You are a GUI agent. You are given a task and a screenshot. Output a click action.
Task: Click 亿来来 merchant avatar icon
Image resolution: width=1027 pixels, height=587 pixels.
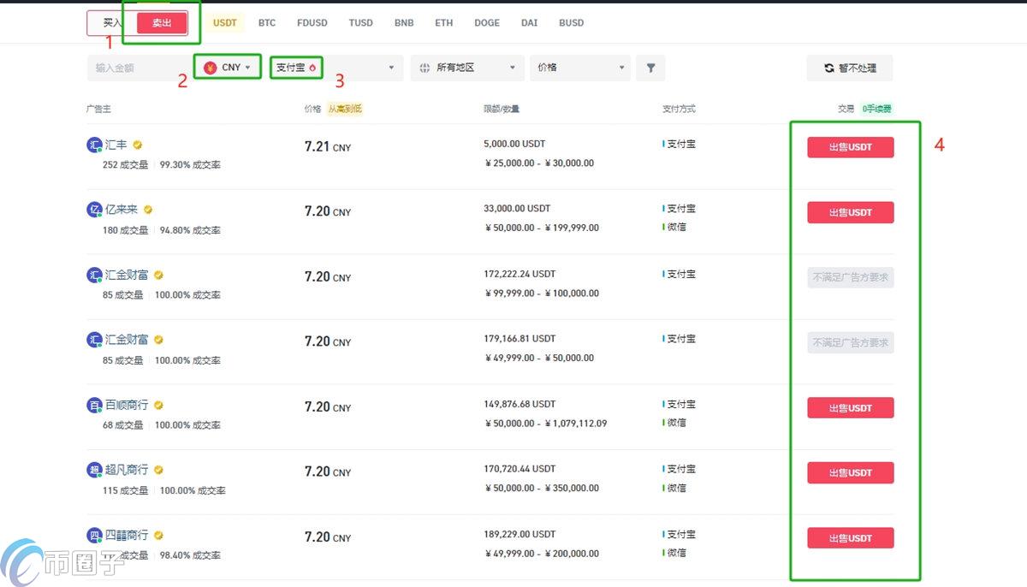click(94, 210)
